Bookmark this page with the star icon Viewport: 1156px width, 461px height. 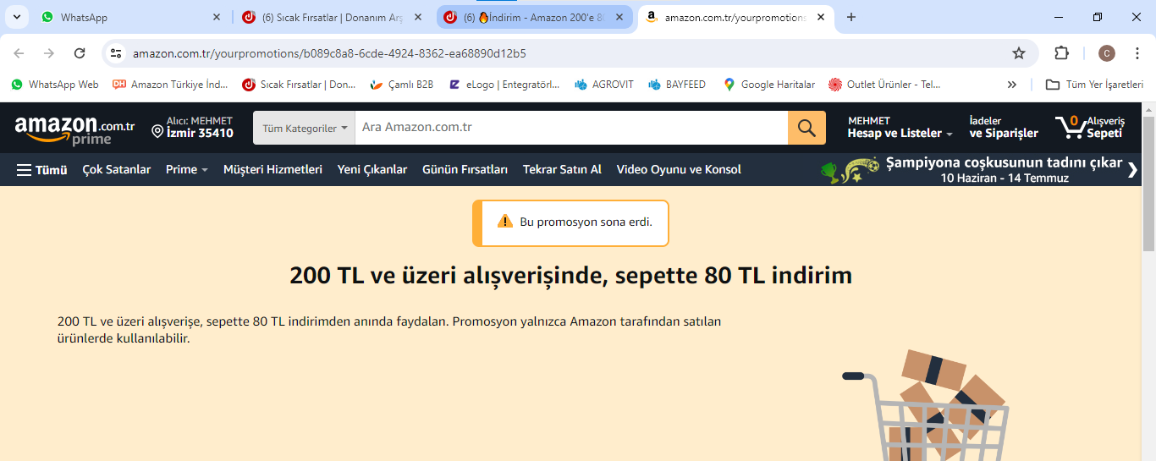click(x=1019, y=53)
